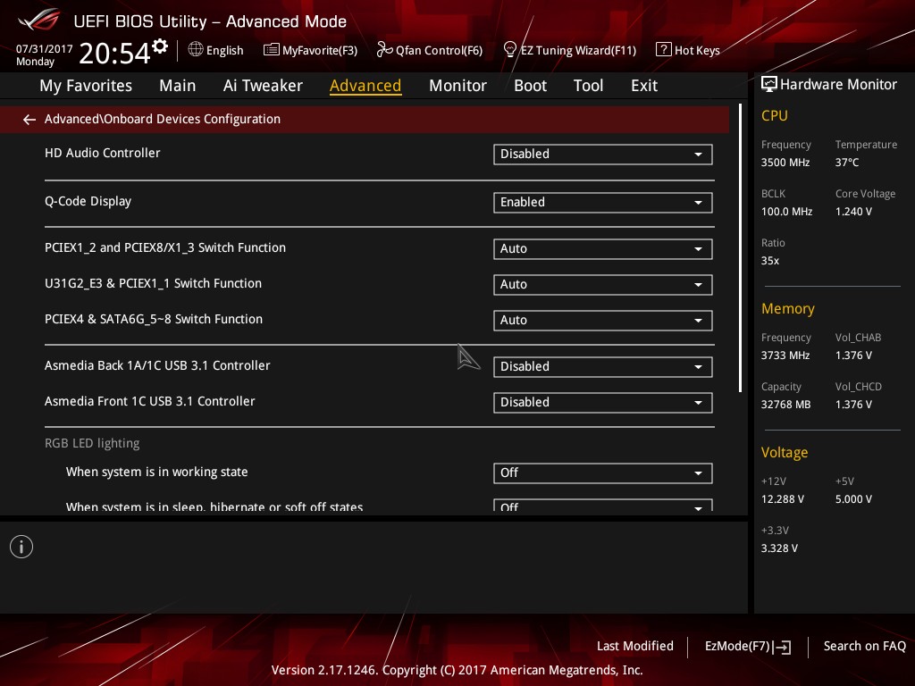Click the RGB LED lighting heading
Viewport: 915px width, 686px height.
(92, 443)
